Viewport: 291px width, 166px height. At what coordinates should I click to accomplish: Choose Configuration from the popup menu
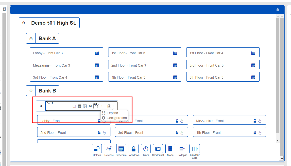coord(116,118)
